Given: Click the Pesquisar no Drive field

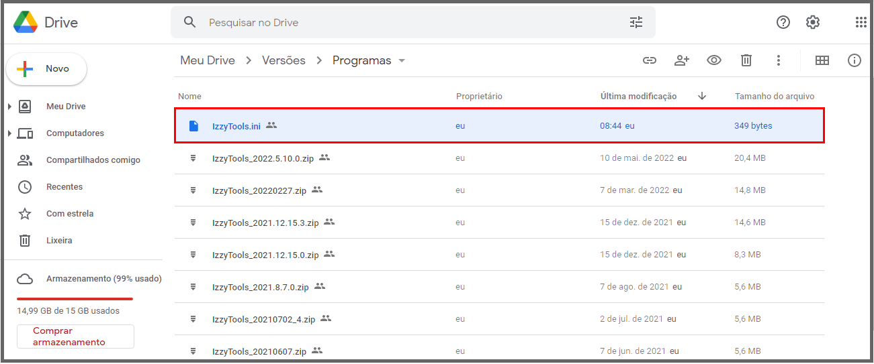Looking at the screenshot, I should coord(412,22).
